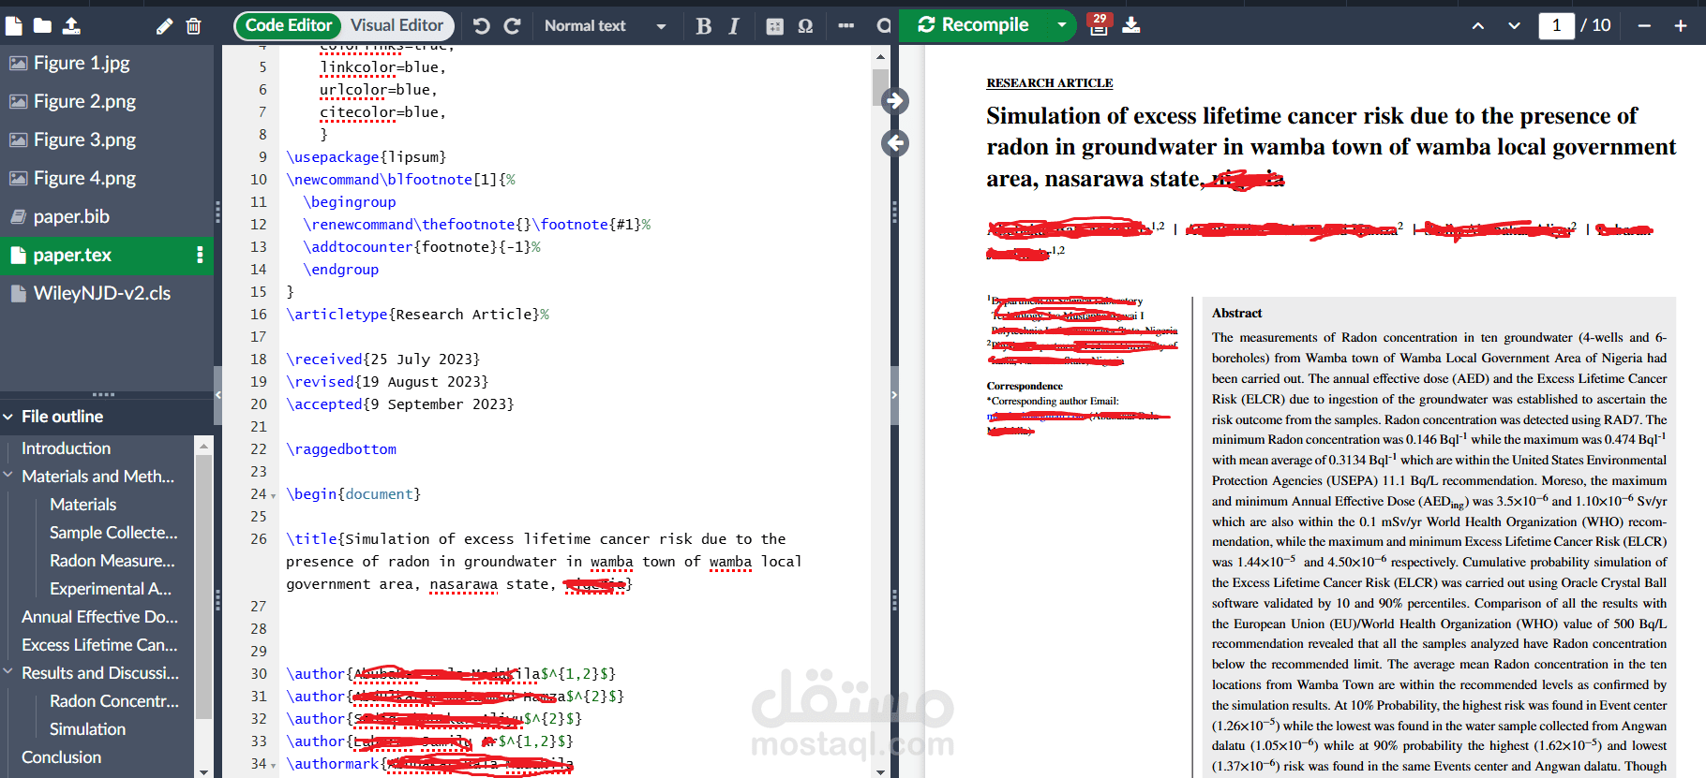This screenshot has height=778, width=1706.
Task: Go to Radon Concentr... outline entry
Action: pos(114,701)
